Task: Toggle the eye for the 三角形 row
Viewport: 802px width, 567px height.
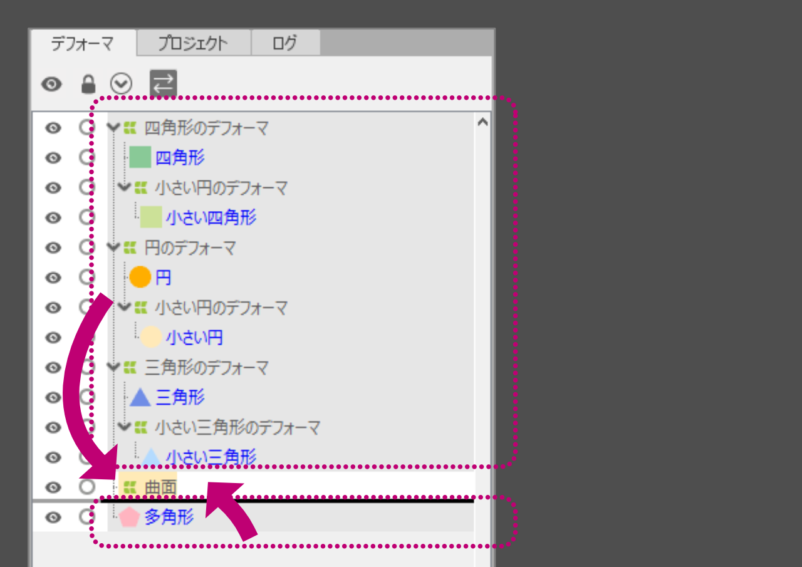Action: pos(53,397)
